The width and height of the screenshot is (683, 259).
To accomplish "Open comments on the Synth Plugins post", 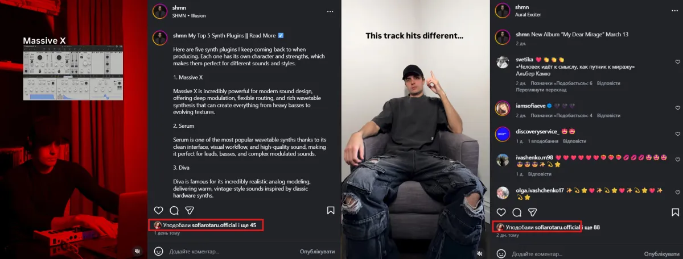I will 174,211.
